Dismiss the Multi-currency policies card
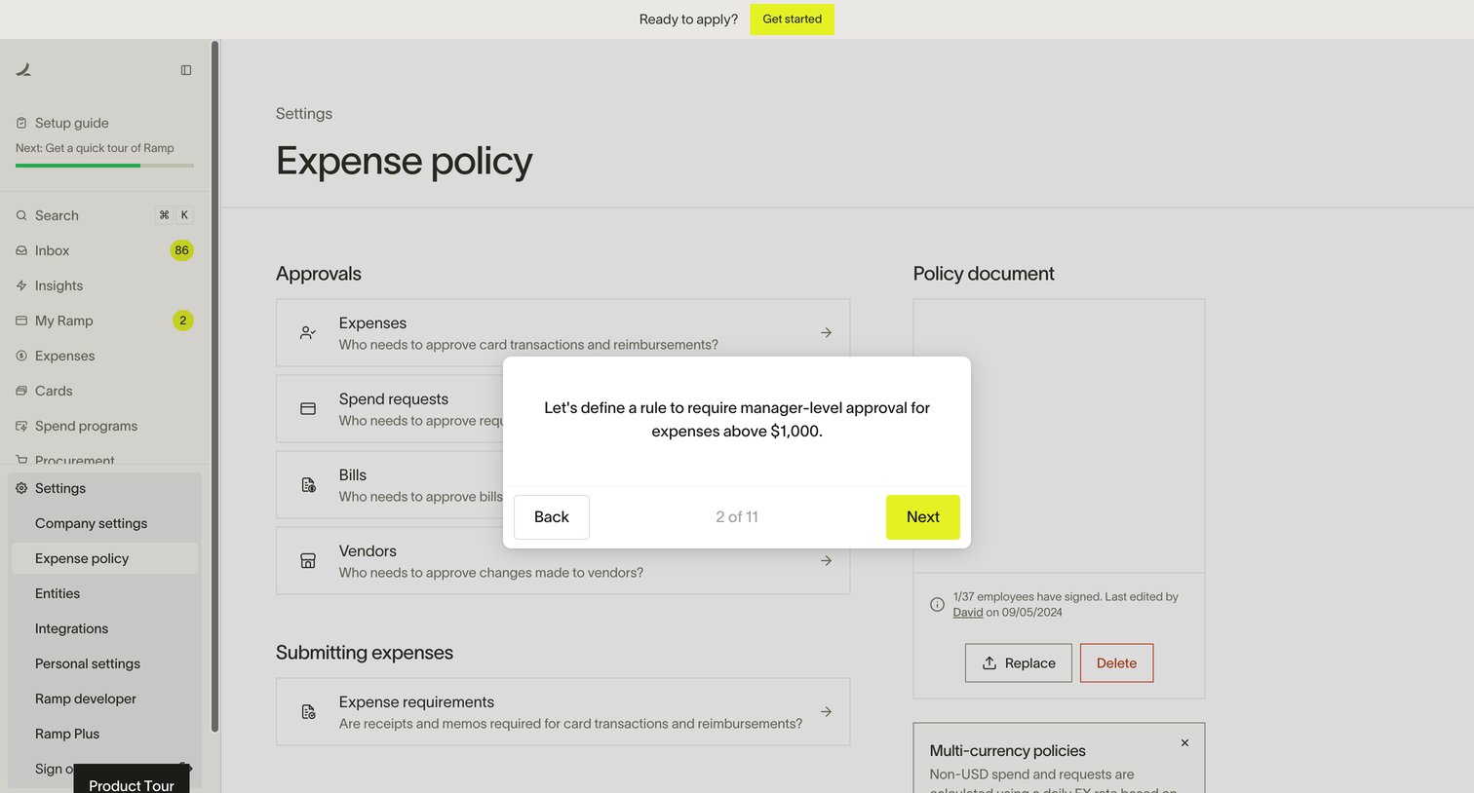Screen dimensions: 1474x793 pos(1184,742)
